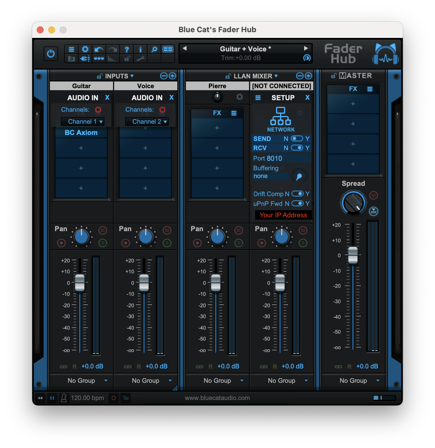Solo the Guitar strip
435x448 pixels.
(x=103, y=243)
